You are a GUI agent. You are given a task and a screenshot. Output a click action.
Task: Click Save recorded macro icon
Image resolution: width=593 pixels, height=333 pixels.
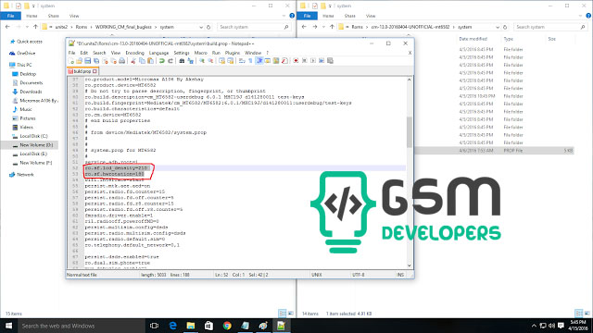330,61
